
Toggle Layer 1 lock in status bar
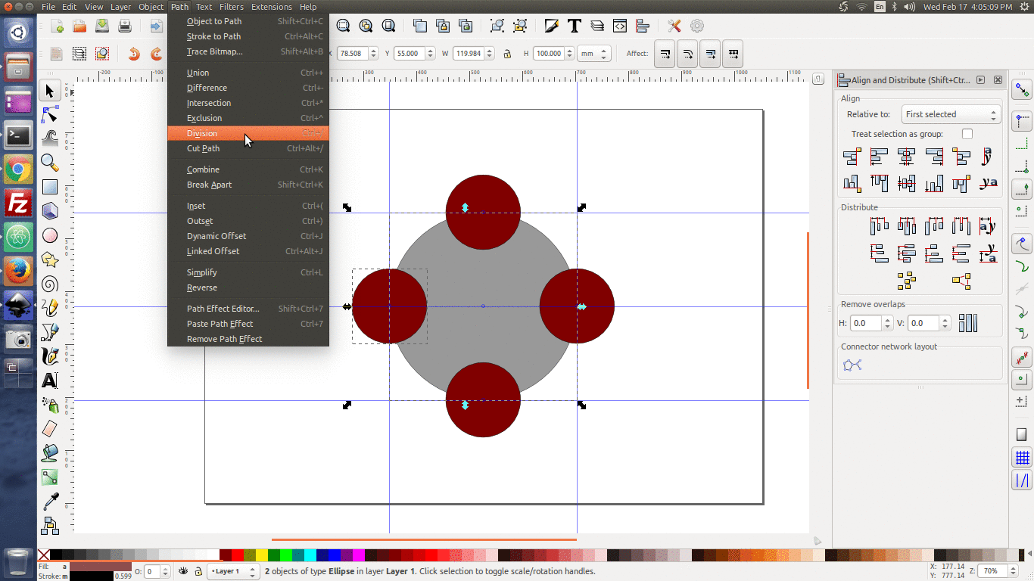coord(198,571)
